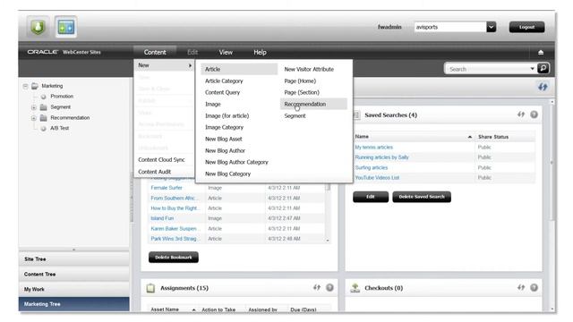573x322 pixels.
Task: Open the Help menu
Action: pos(260,52)
